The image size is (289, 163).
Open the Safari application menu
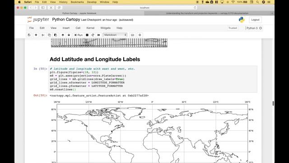click(x=28, y=2)
